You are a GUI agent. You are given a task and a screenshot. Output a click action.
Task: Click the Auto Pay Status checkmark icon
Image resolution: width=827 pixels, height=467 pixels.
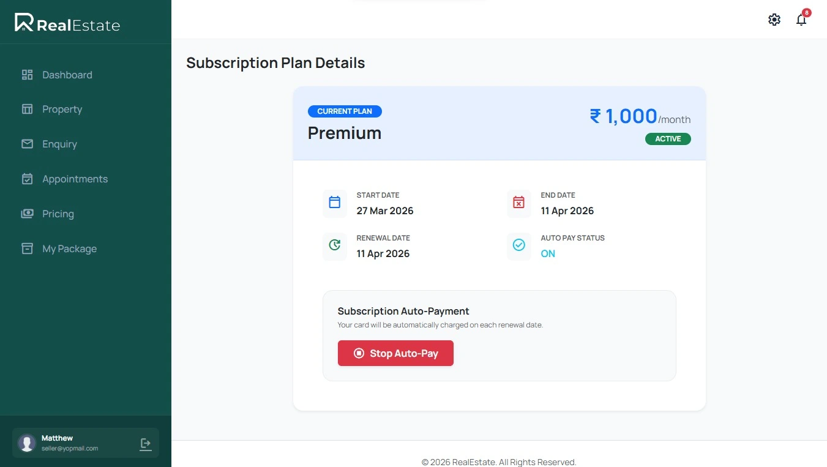519,245
